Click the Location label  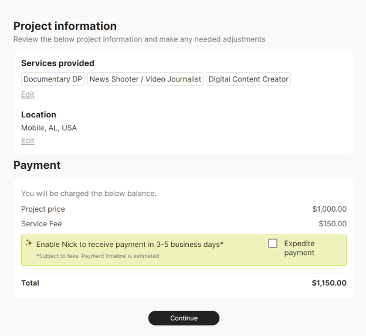(39, 114)
